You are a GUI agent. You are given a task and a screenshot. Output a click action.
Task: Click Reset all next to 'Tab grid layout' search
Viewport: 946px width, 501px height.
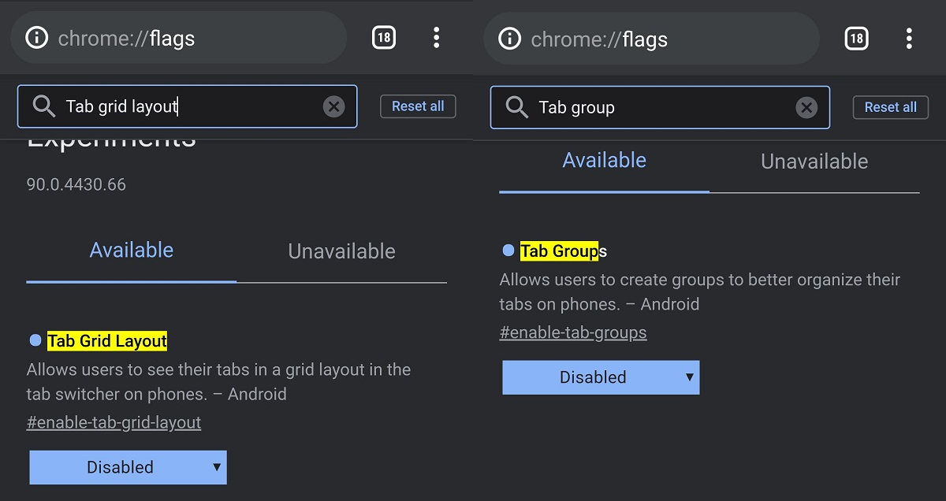[x=418, y=106]
